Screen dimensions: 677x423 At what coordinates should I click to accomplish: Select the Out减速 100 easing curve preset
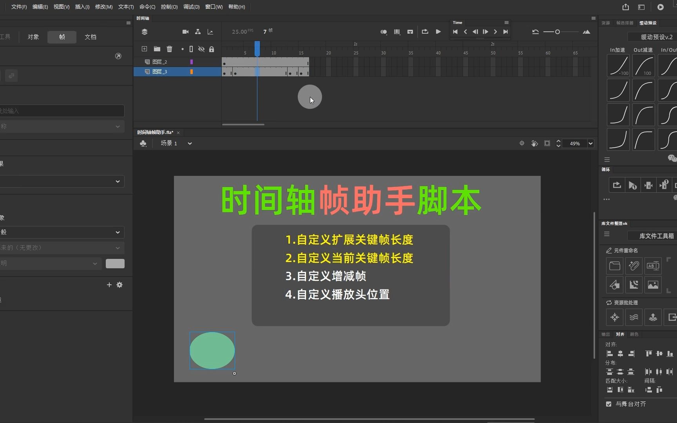[x=644, y=66]
